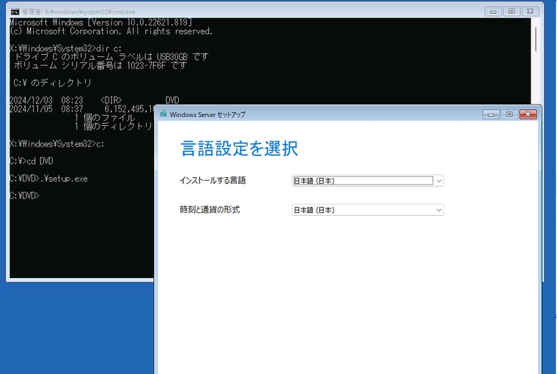
Task: Minimize the Windows Server setup window
Action: [491, 114]
